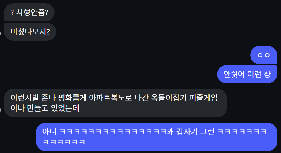Select the '안줬어 이런 샹' message bubble
This screenshot has width=281, height=153.
[247, 74]
